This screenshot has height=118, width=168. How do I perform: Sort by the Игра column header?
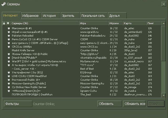[x=94, y=23]
